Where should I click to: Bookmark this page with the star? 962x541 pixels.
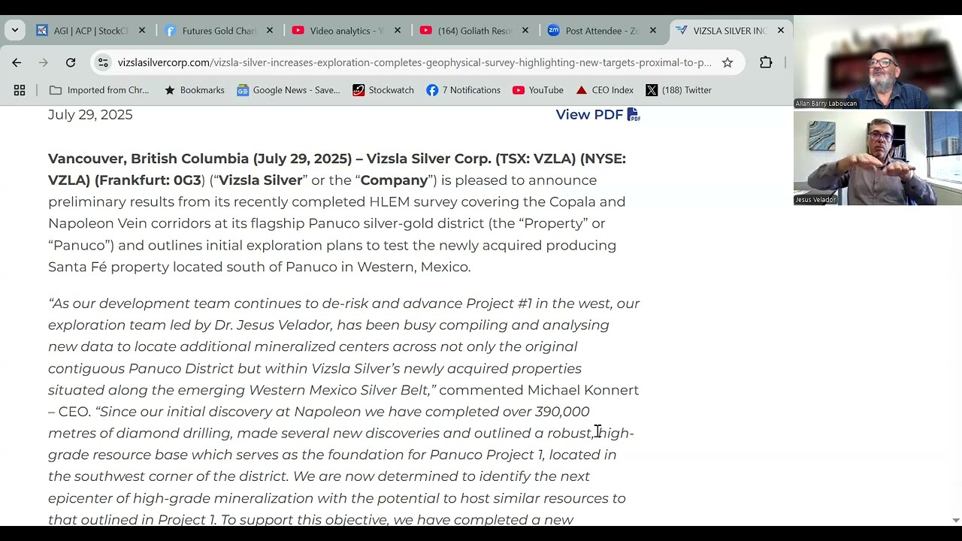point(728,62)
